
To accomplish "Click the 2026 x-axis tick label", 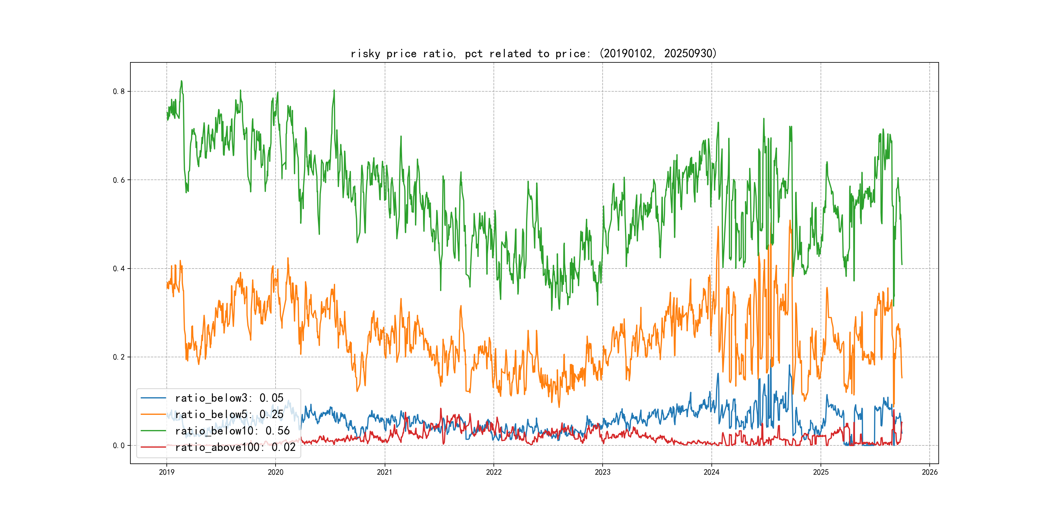I will click(930, 472).
